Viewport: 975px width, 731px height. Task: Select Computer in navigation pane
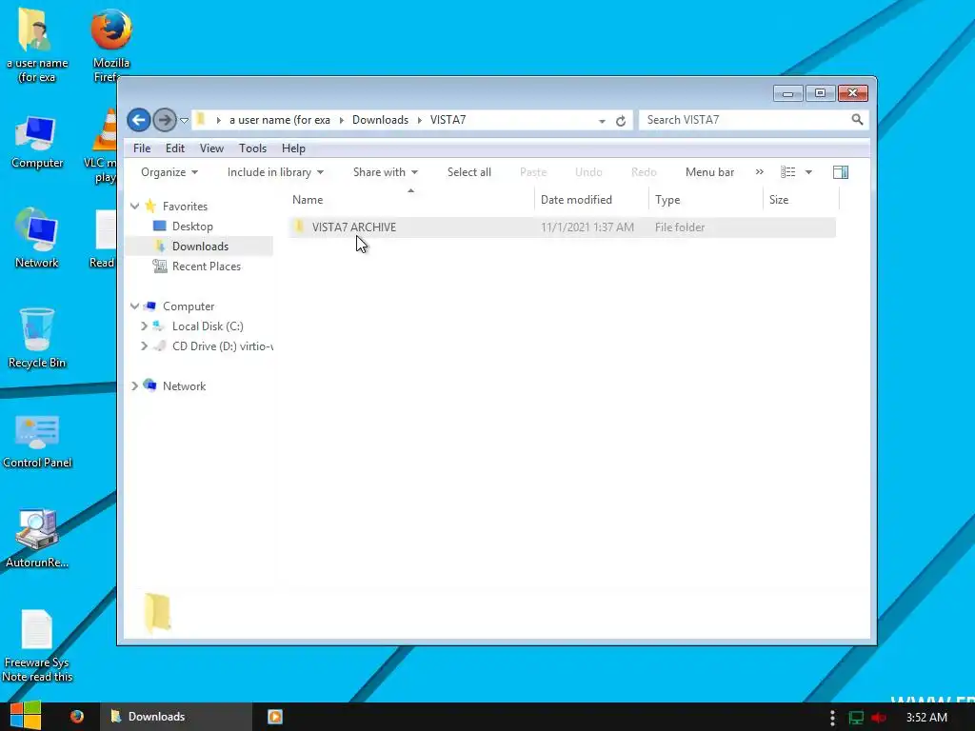(x=189, y=306)
